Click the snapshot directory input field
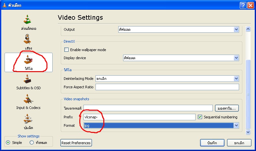 (x=148, y=108)
